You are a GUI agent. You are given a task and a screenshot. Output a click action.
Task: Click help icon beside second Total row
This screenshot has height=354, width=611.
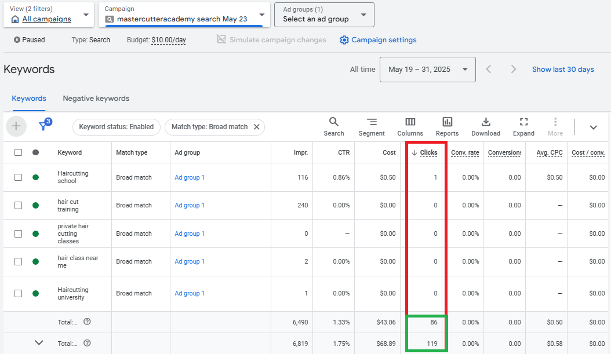pos(88,343)
